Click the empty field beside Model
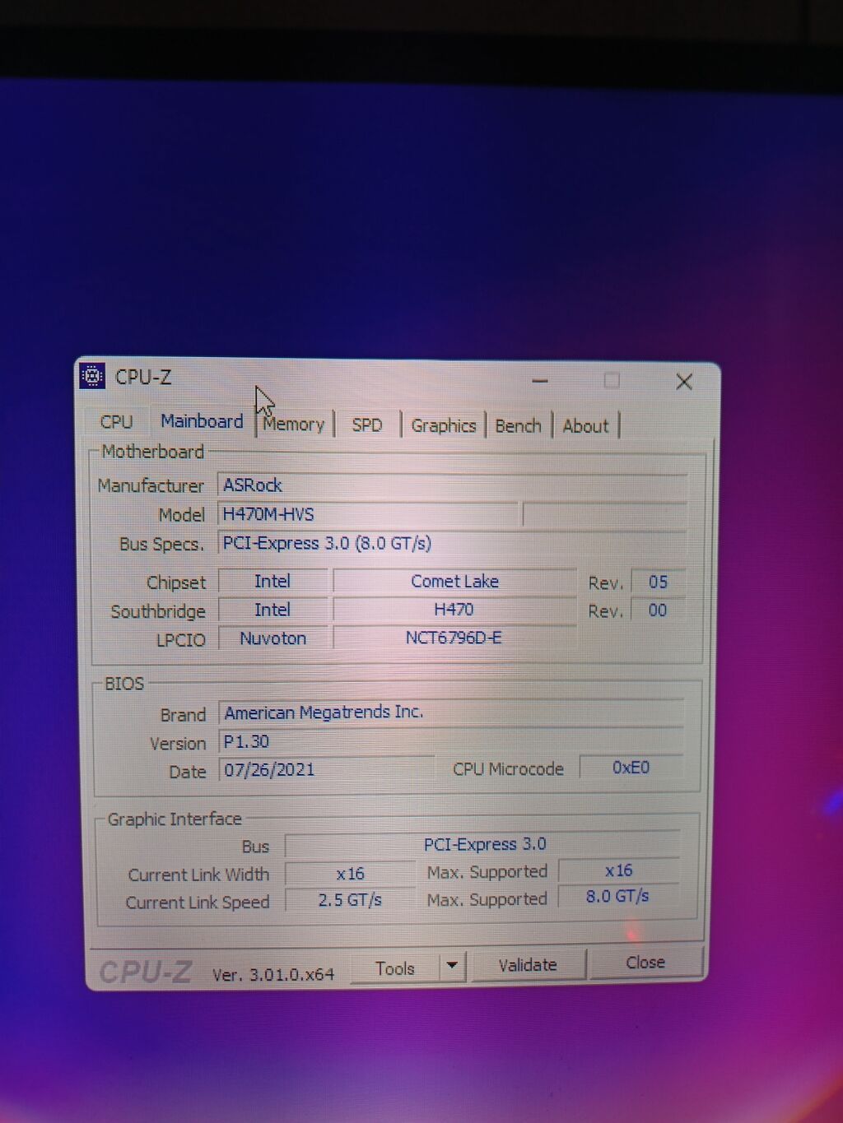Viewport: 843px width, 1123px height. point(604,514)
